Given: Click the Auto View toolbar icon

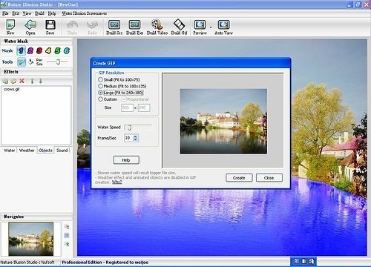Looking at the screenshot, I should pos(223,24).
